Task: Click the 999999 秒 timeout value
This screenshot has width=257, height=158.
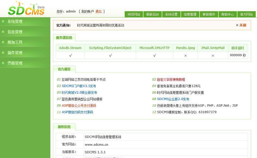Action: pos(238,55)
